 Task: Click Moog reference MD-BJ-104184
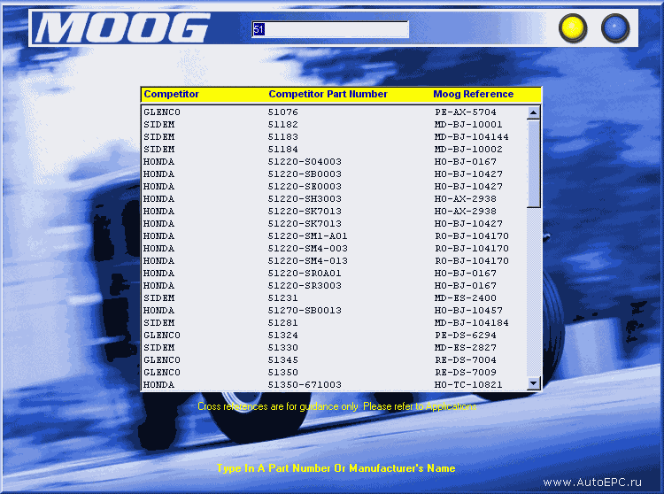coord(471,322)
